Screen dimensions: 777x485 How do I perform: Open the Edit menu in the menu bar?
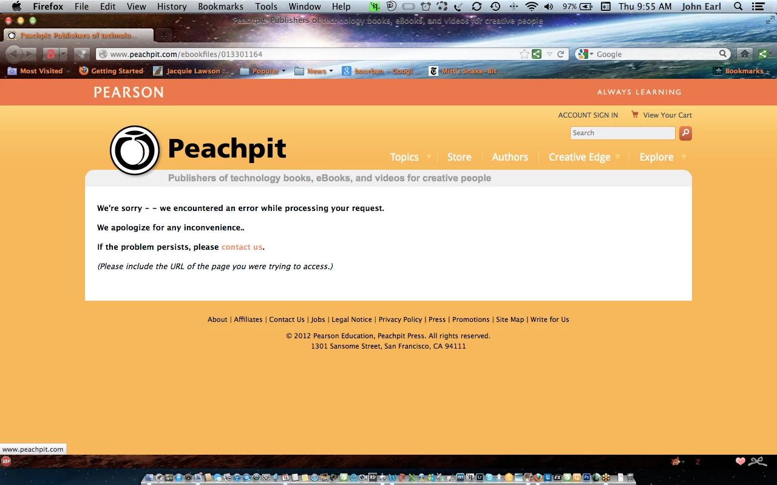[x=108, y=7]
